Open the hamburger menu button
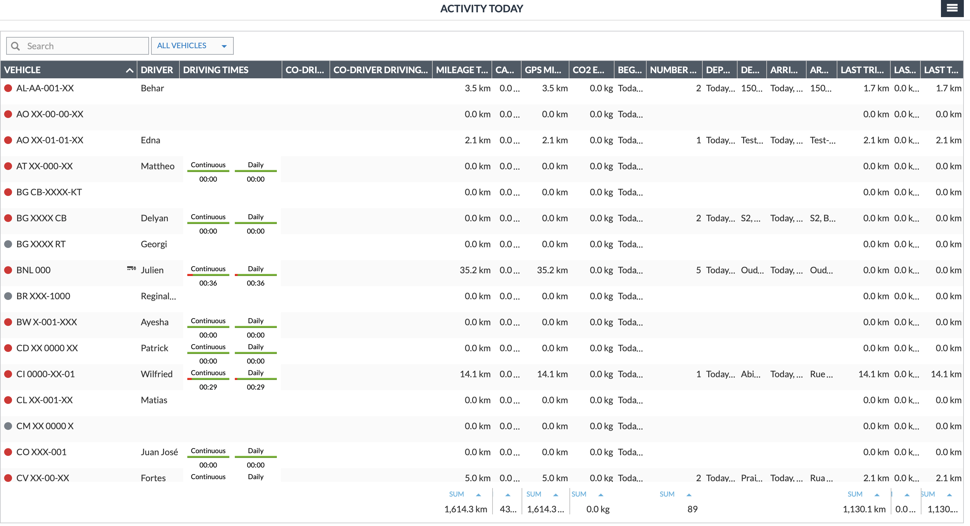 tap(952, 8)
